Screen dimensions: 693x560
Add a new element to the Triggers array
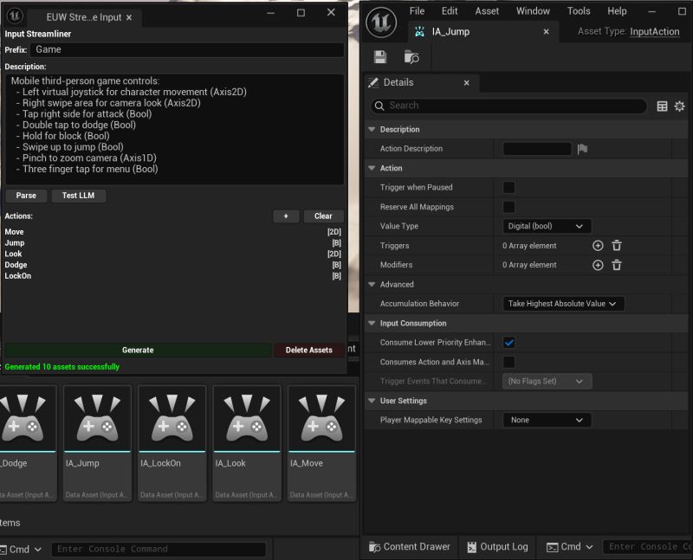click(598, 246)
